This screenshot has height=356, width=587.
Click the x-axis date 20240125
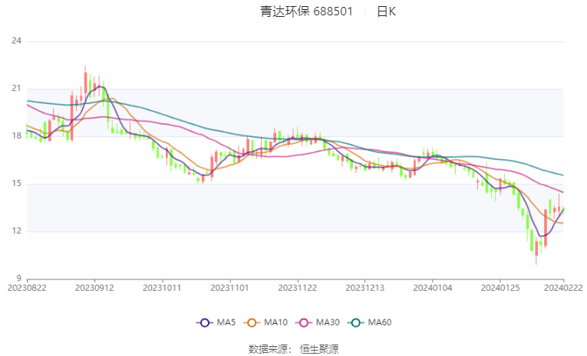500,288
